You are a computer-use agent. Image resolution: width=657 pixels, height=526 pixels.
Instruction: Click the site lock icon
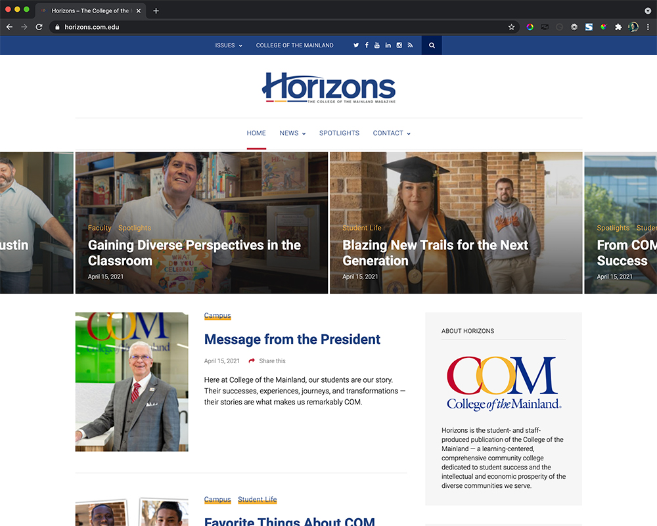(x=57, y=27)
